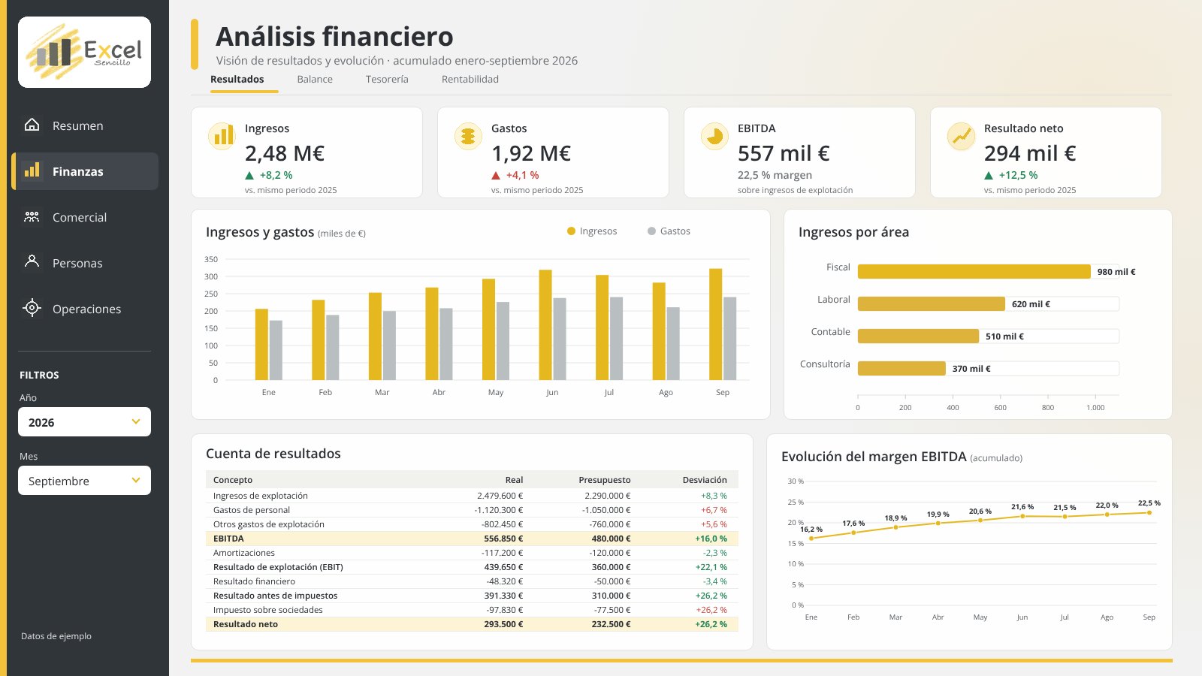Click the red arrow beside +4,1 %
Screen dimensions: 1202x676
click(496, 176)
